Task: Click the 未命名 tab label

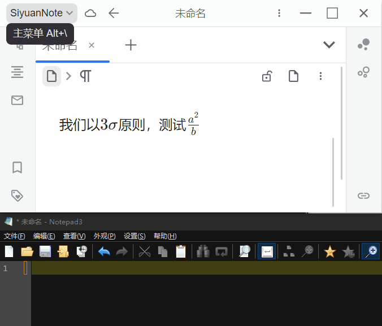Action: coord(60,45)
